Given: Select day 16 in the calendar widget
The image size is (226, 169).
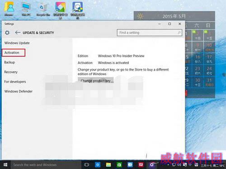Looking at the screenshot, I should 198,59.
